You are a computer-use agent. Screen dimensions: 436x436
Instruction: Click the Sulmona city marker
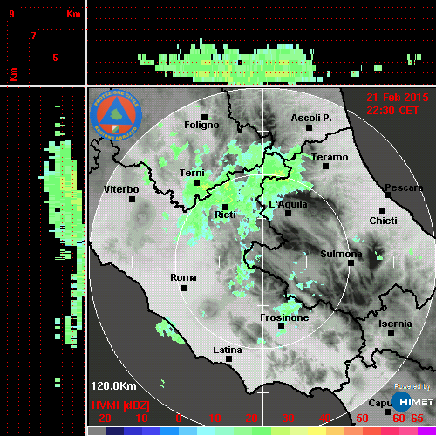pyautogui.click(x=351, y=263)
